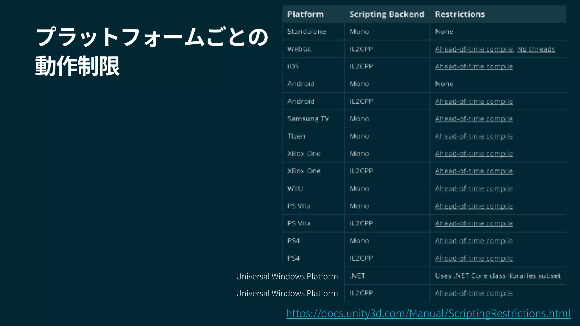Screen dimensions: 580x326
Task: Open 'Ahead-of-time compile' link in Android IL2CPP row
Action: (x=474, y=101)
